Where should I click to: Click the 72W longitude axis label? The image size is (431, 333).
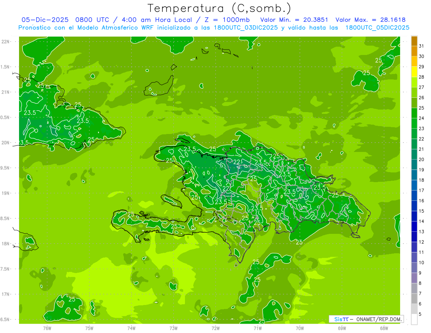(215, 328)
